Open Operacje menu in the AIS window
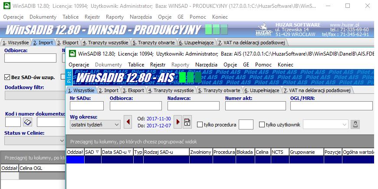 pyautogui.click(x=79, y=65)
